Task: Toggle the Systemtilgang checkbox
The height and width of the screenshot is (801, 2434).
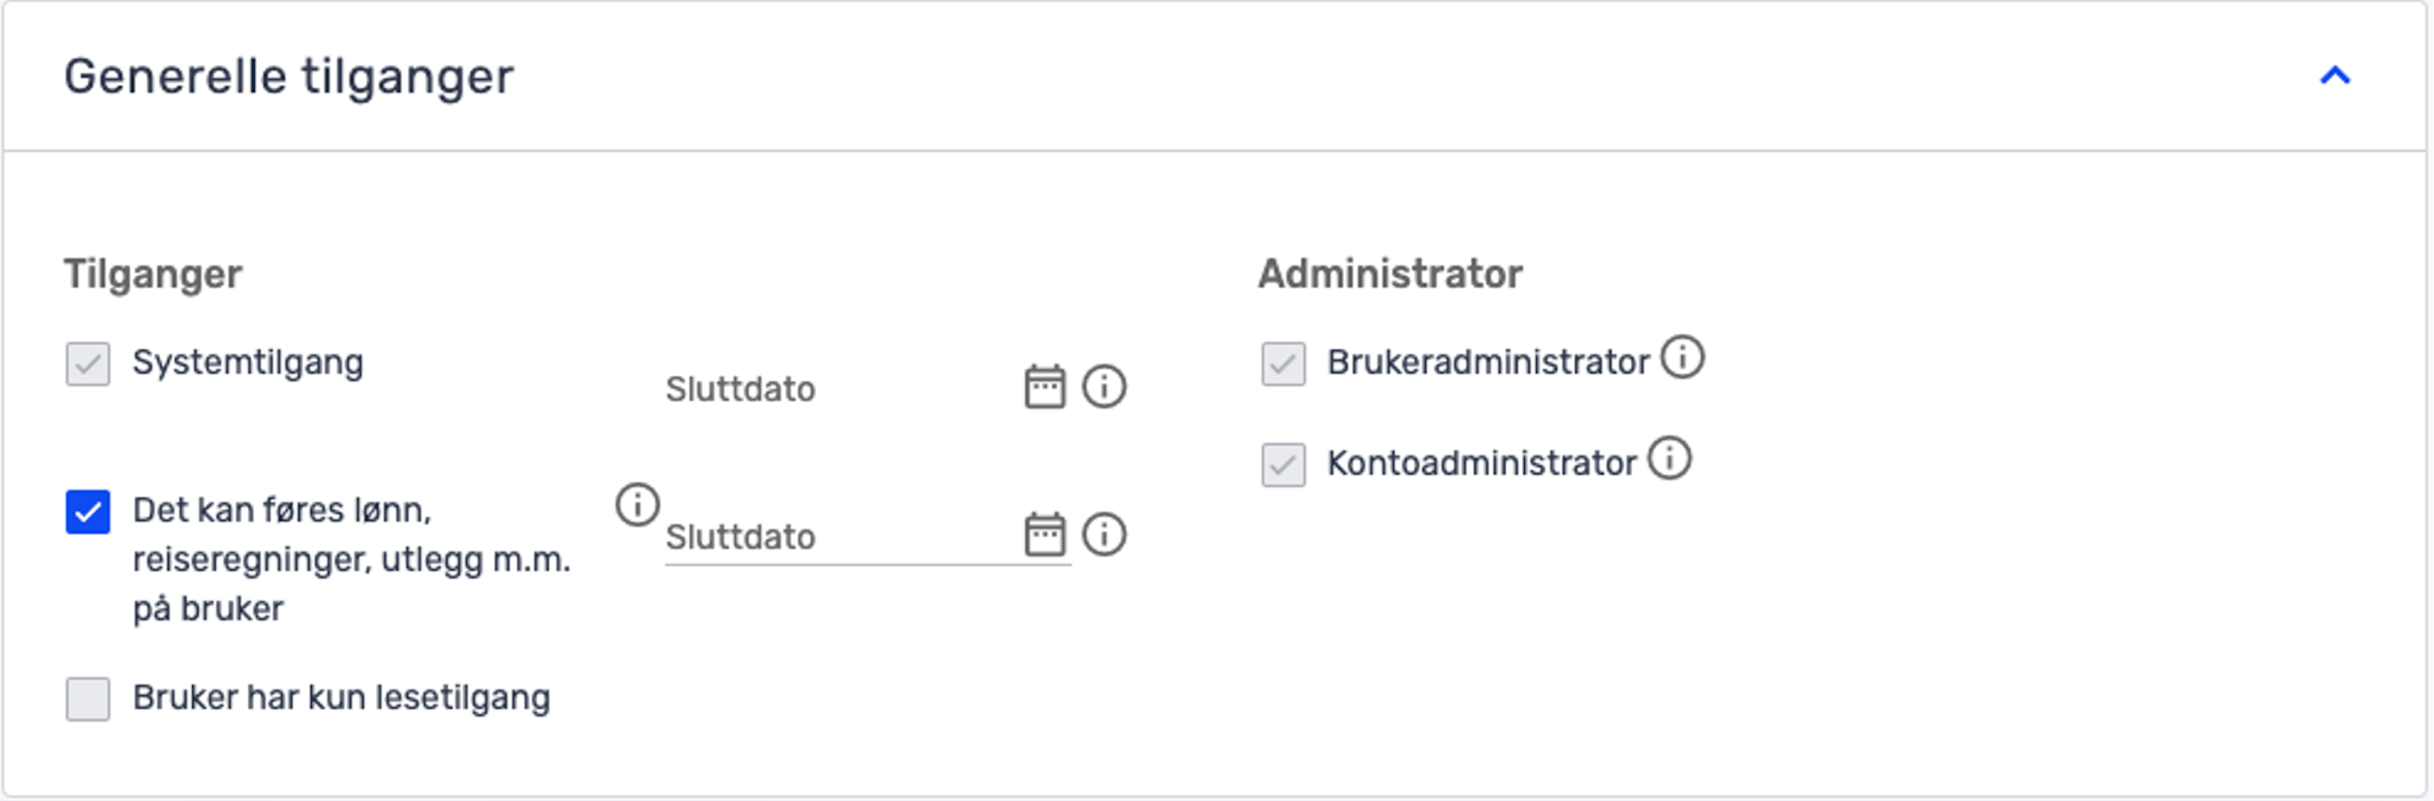Action: coord(88,364)
